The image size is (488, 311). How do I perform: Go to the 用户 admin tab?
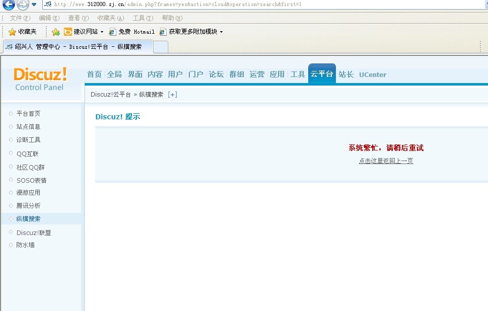click(x=175, y=74)
